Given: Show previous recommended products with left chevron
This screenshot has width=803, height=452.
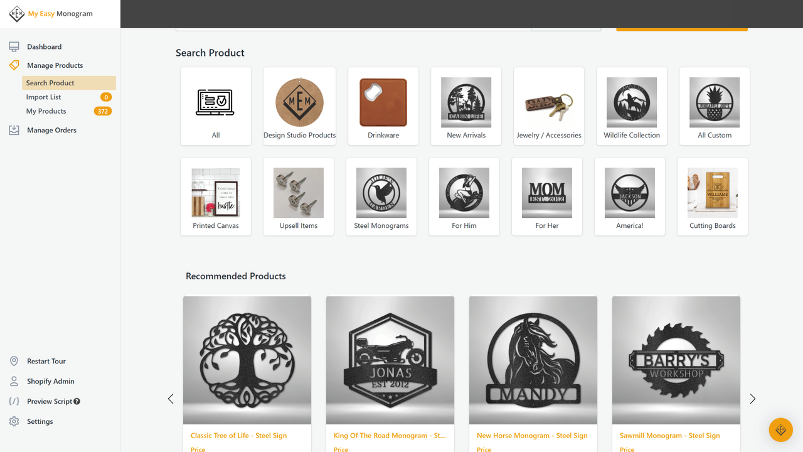Looking at the screenshot, I should [x=171, y=399].
